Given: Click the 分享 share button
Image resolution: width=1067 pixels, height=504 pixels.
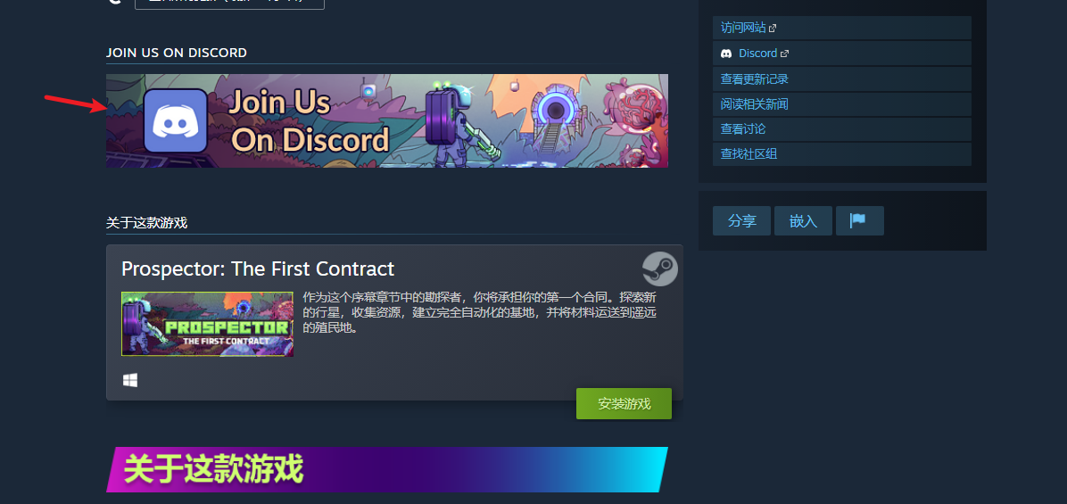Looking at the screenshot, I should 741,221.
